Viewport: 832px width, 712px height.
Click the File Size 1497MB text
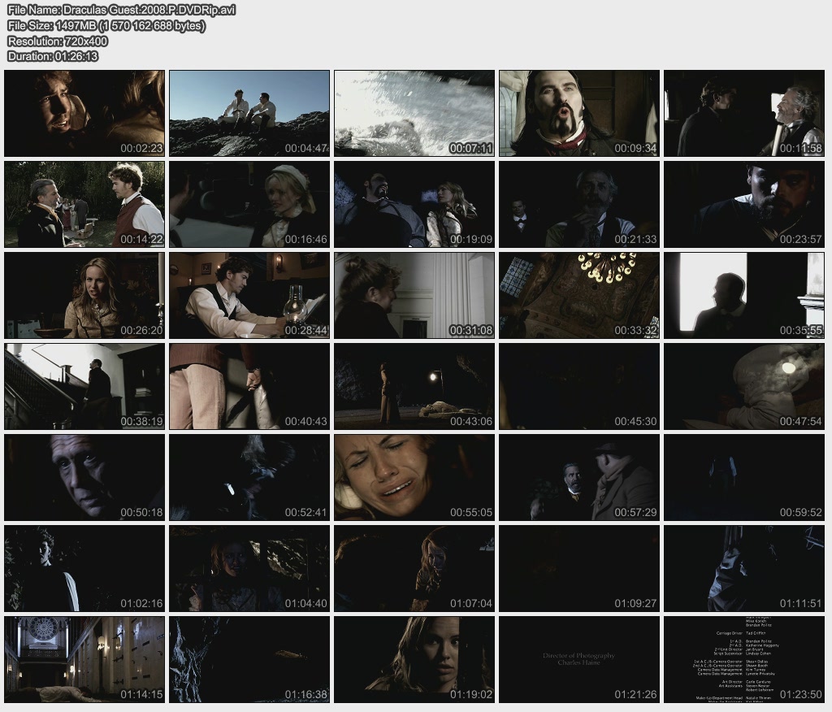[x=106, y=25]
